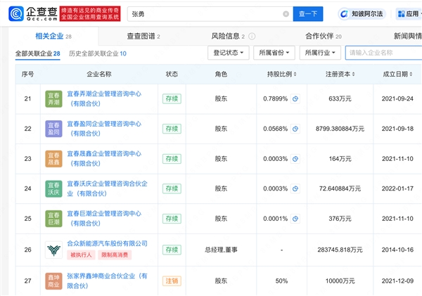View share chart for row 23
Screen dimensions: 422x296
point(295,159)
